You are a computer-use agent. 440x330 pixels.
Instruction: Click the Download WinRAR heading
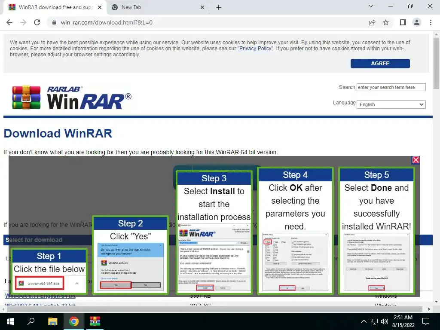point(58,133)
